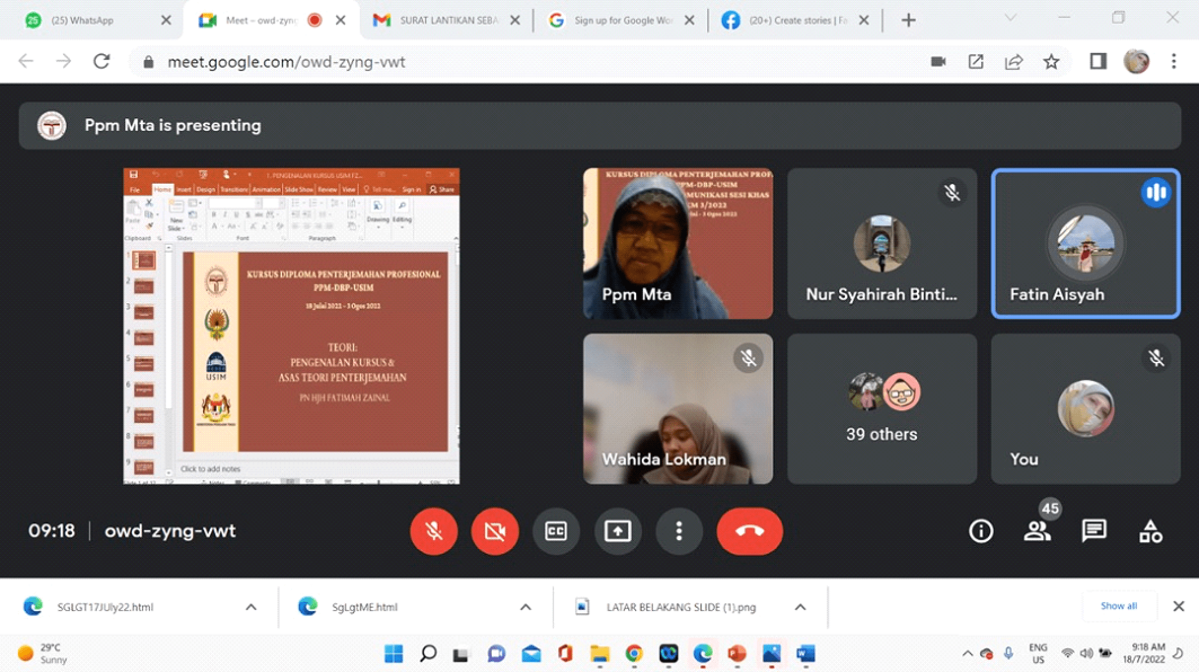Click the meet.google.com address bar
This screenshot has height=672, width=1199.
point(508,61)
